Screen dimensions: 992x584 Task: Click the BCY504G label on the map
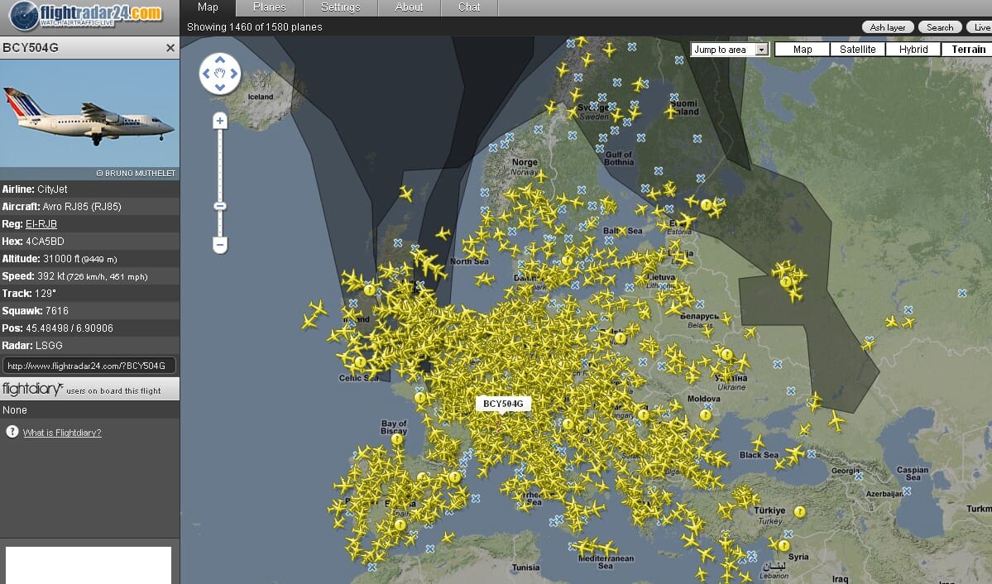504,404
